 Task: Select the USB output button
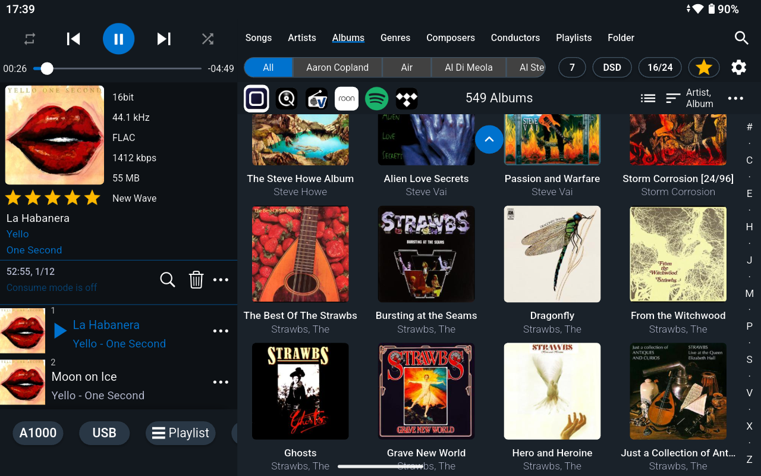104,433
